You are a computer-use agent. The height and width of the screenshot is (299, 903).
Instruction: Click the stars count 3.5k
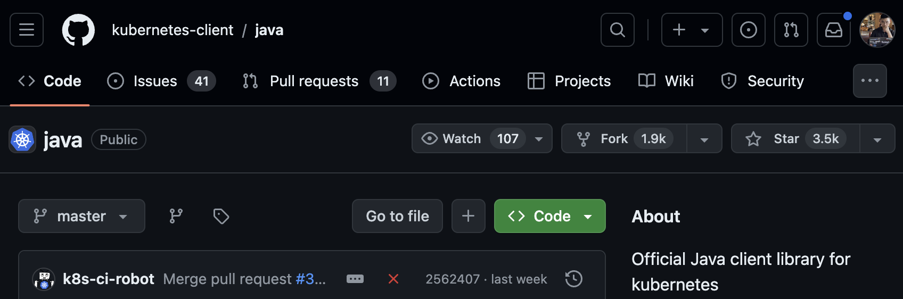826,138
